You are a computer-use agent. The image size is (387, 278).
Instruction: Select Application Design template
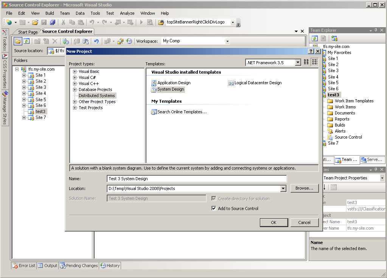pos(171,83)
